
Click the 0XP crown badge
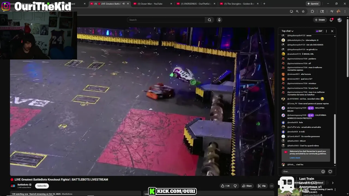[319, 31]
